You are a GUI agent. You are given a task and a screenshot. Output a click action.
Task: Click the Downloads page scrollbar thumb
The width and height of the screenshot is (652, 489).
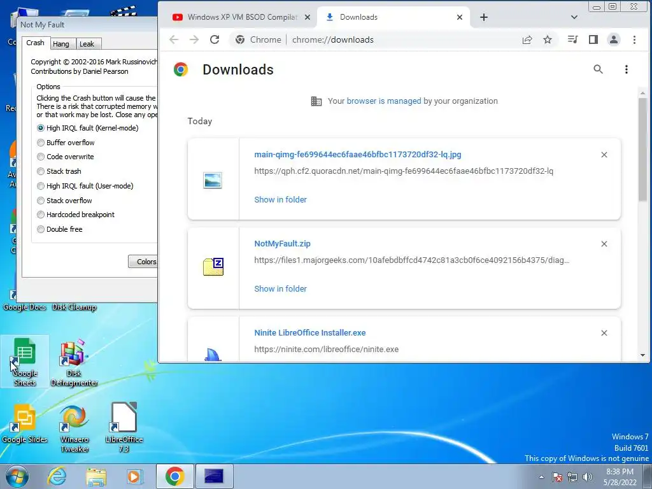click(x=643, y=150)
